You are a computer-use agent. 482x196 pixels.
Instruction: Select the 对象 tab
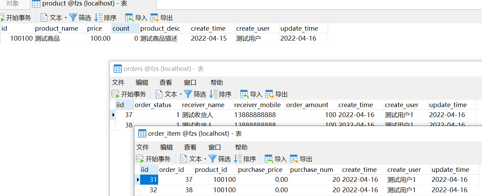pyautogui.click(x=13, y=4)
